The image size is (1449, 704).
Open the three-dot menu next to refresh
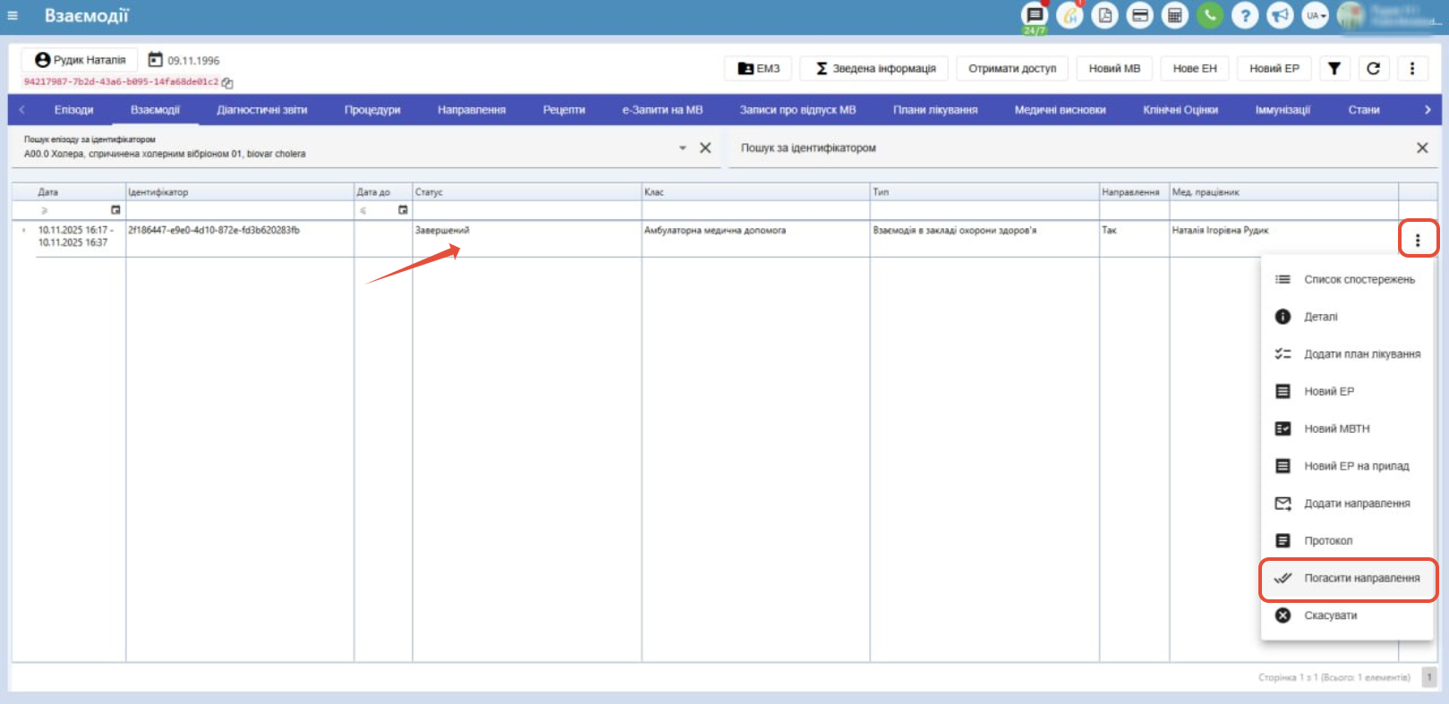[x=1412, y=68]
